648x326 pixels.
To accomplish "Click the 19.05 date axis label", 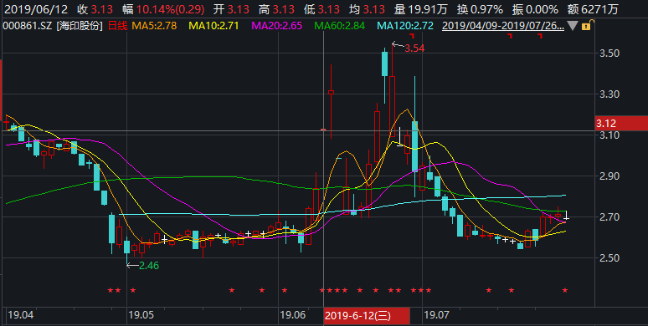I will click(141, 315).
